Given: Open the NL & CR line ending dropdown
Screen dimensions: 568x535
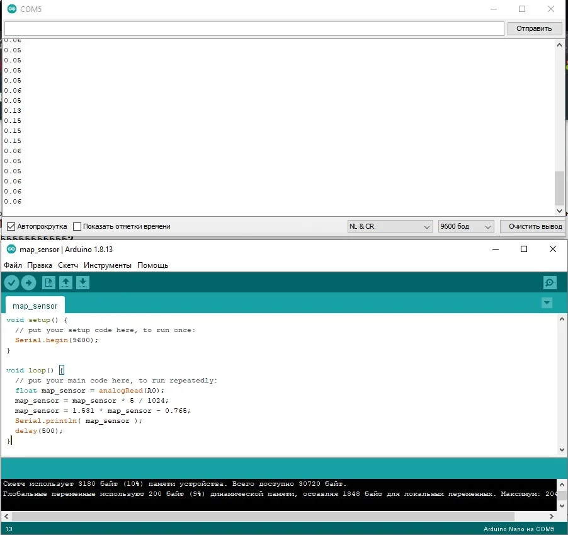Looking at the screenshot, I should (x=390, y=226).
